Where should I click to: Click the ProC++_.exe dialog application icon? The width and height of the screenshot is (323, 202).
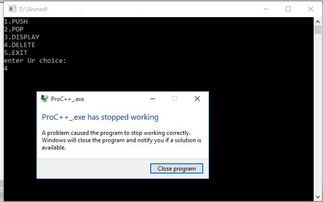point(45,99)
